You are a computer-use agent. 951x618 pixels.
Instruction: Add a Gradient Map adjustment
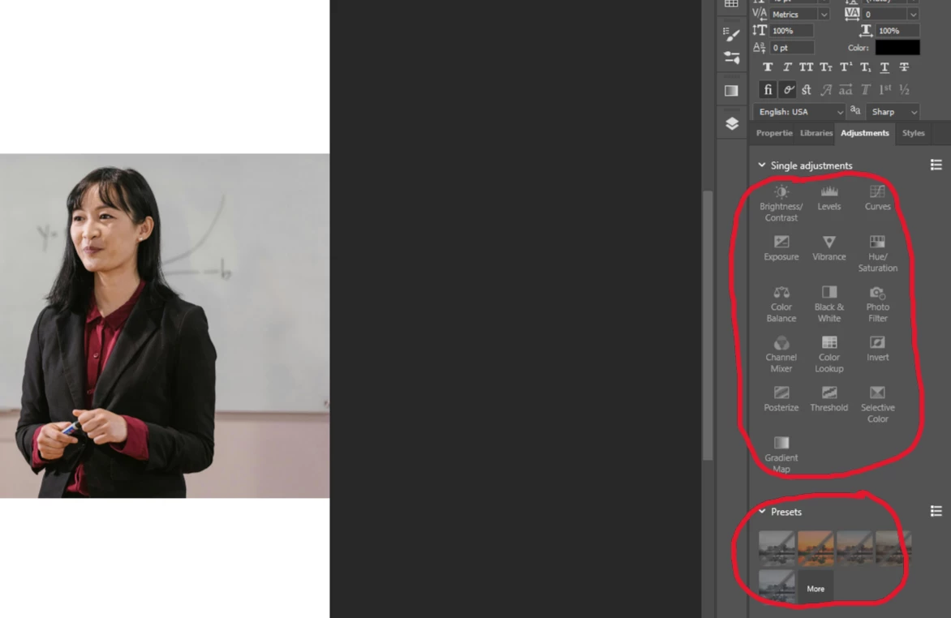pos(781,456)
